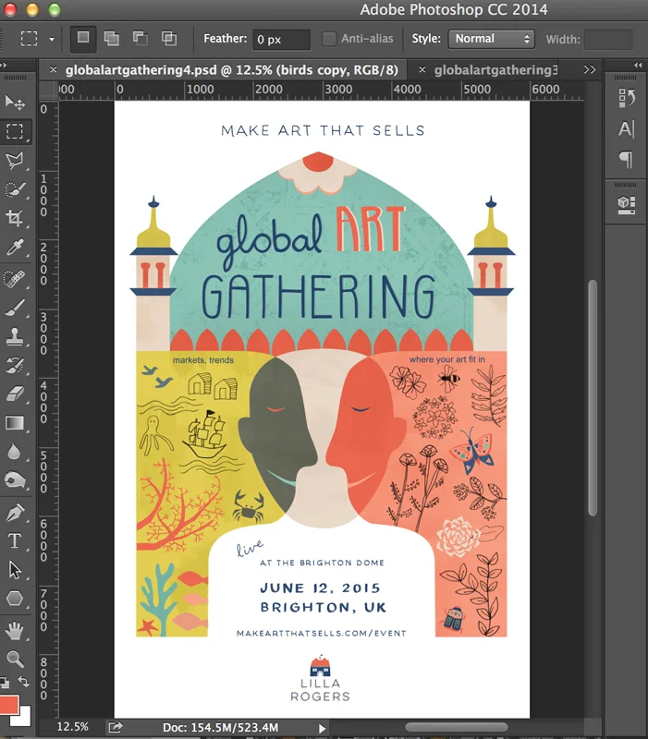Select the Zoom tool
Screen dimensions: 648x739
tap(15, 659)
